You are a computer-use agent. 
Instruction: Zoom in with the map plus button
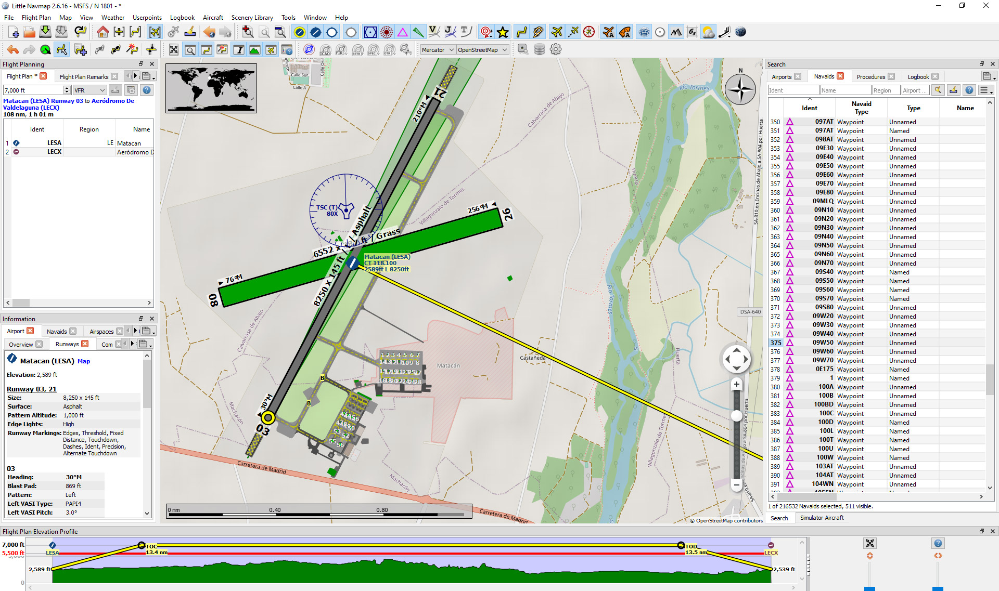(736, 384)
